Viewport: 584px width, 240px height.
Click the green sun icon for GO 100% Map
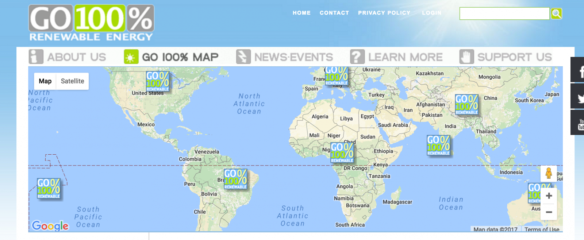(131, 57)
